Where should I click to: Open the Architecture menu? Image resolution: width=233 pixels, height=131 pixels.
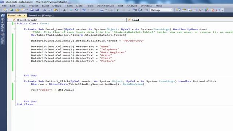click(x=105, y=6)
